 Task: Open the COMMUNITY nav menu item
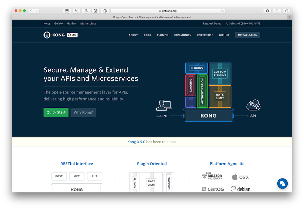point(183,35)
